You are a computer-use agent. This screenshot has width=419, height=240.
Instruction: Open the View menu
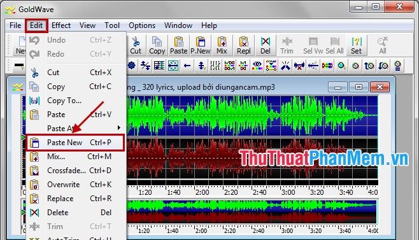point(87,25)
